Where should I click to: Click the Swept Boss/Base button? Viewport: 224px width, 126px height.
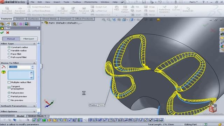point(38,7)
